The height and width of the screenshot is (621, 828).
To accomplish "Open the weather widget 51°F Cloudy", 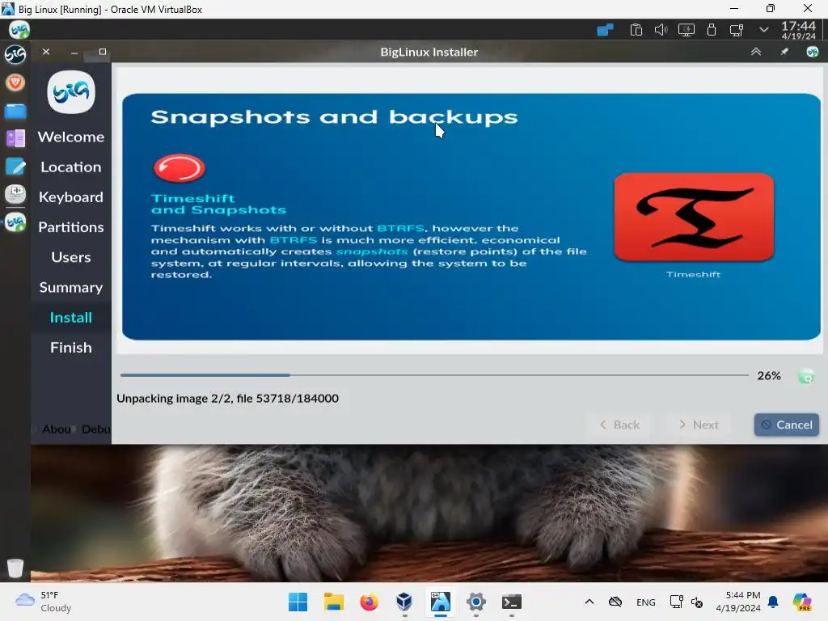I will coord(44,602).
